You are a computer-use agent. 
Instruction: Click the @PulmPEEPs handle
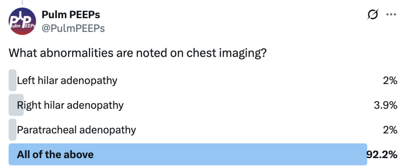(73, 28)
